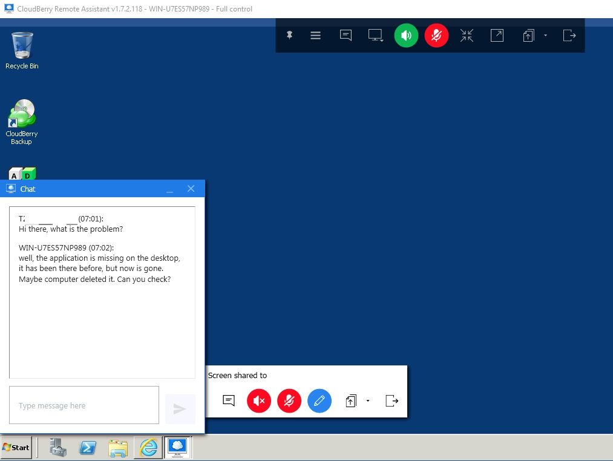Stop sharing with Screen shared panel exit icon
The image size is (613, 461).
[392, 401]
